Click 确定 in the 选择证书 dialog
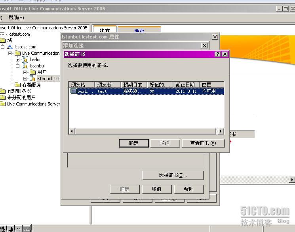Viewport: 295px width, 232px height. click(x=134, y=143)
